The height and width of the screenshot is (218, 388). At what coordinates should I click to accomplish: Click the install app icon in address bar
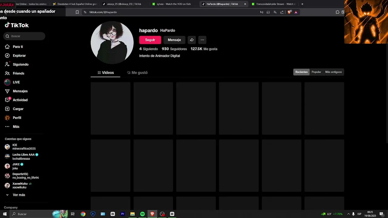tap(268, 12)
